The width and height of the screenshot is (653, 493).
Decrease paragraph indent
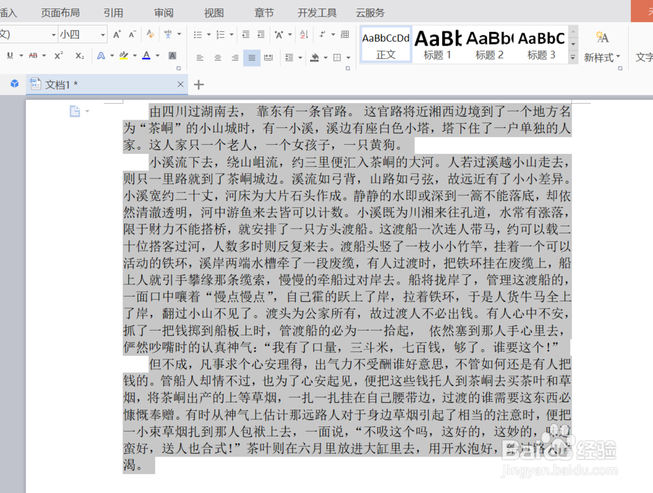pos(246,35)
